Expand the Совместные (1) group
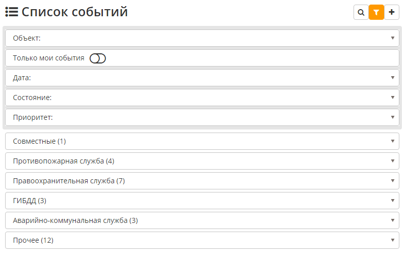This screenshot has height=259, width=407. [x=202, y=141]
